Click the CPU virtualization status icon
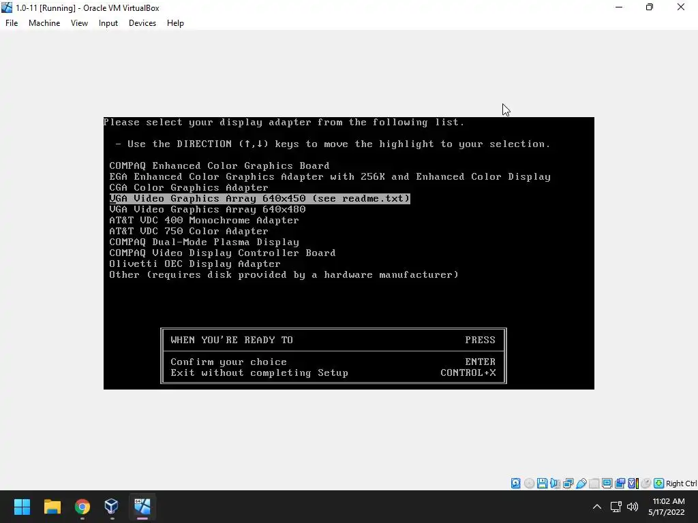This screenshot has height=523, width=698. (633, 484)
